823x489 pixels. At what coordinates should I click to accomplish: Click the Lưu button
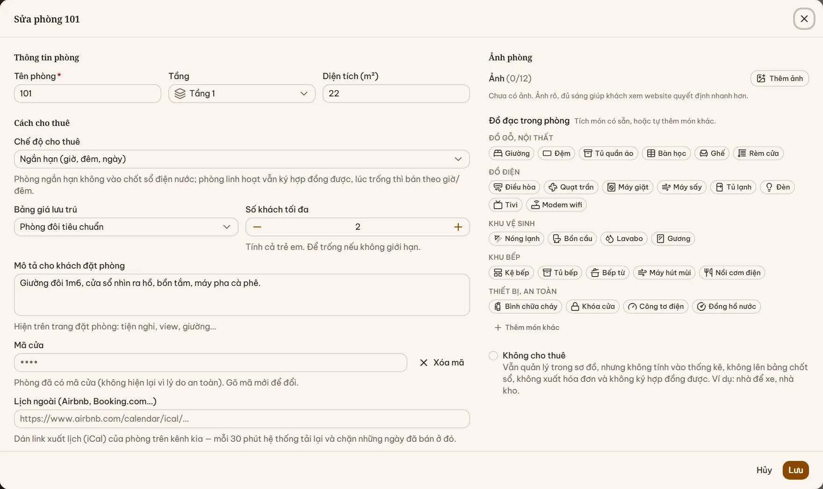pos(796,470)
